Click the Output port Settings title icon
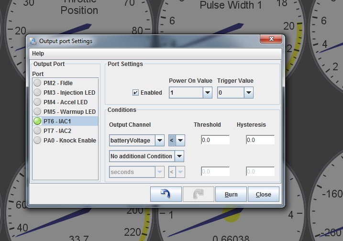The height and width of the screenshot is (241, 343). pos(33,41)
